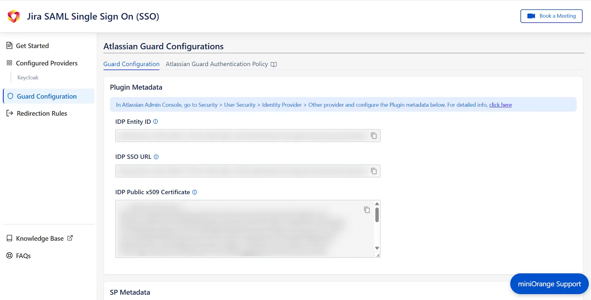The image size is (591, 300).
Task: Click the Guard Configuration shield icon
Action: click(10, 96)
